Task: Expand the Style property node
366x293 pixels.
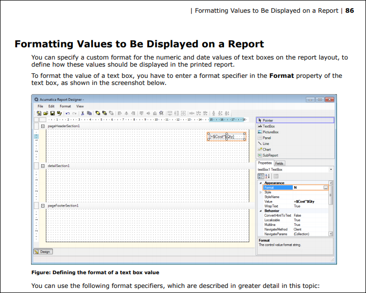Action: [261, 192]
